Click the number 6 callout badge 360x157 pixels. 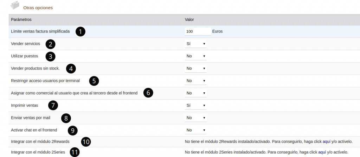[148, 93]
